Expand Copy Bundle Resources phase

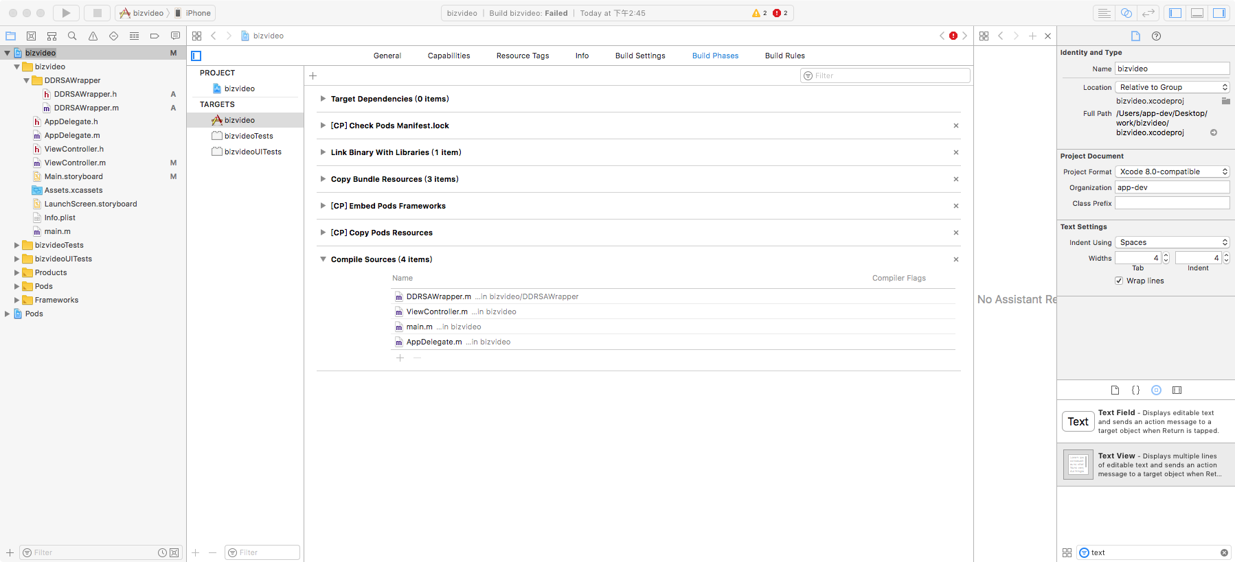tap(323, 179)
